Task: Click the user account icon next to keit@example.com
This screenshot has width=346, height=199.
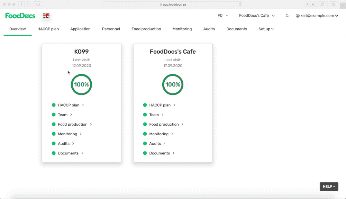Action: 298,16
